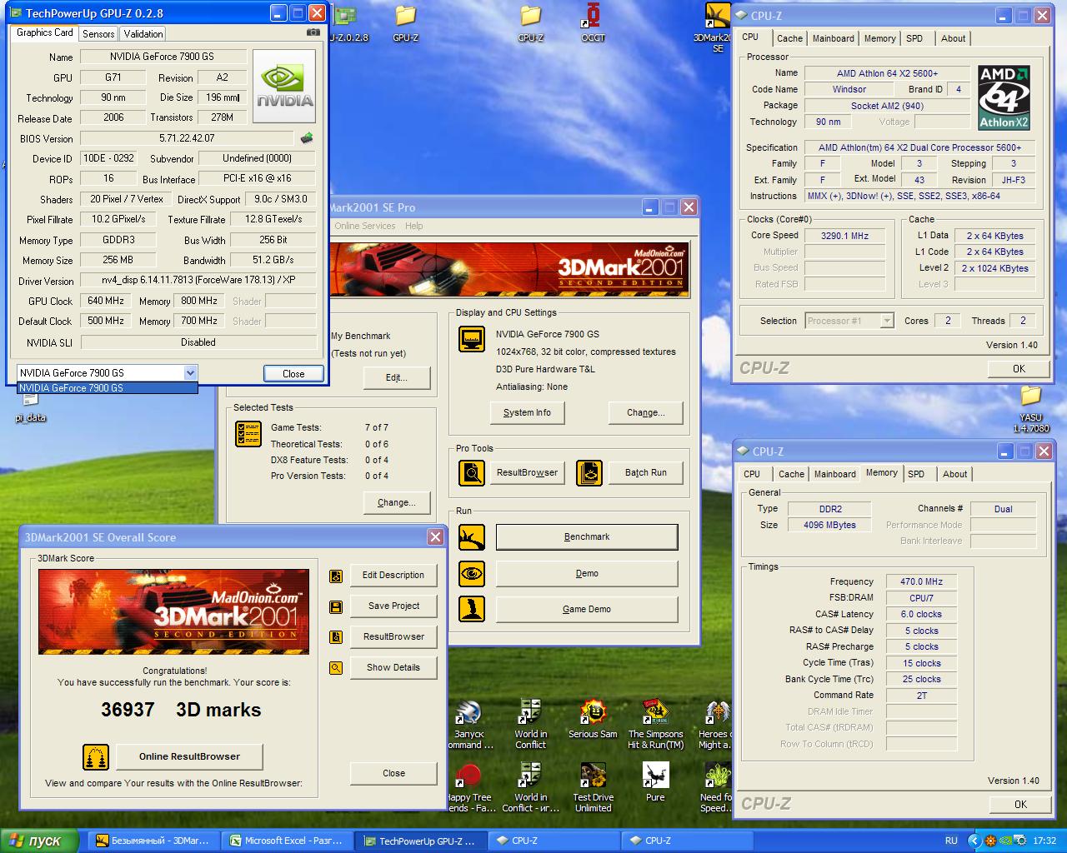1067x853 pixels.
Task: Click the icon beside Game Demo
Action: point(472,609)
